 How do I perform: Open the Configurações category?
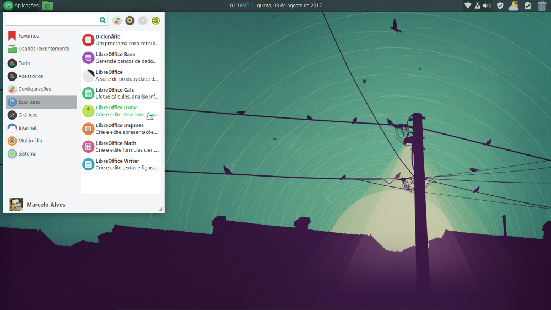(41, 89)
